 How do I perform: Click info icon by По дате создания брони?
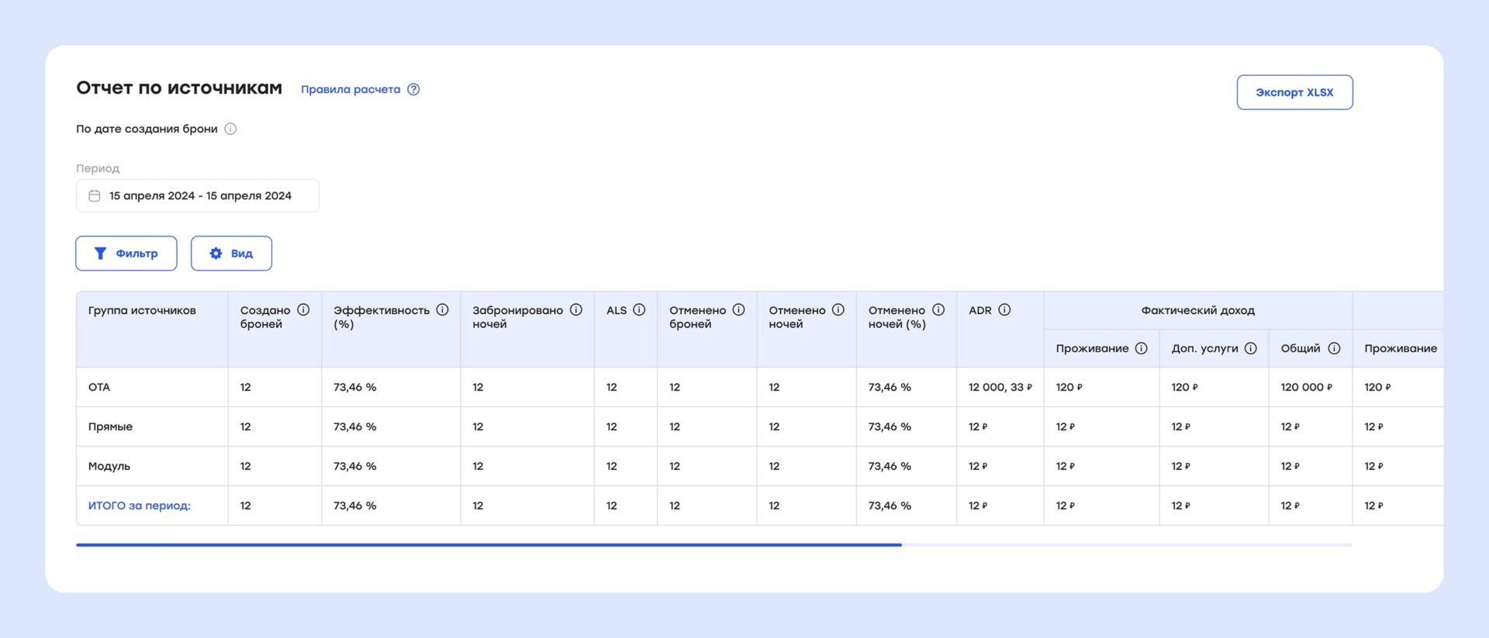click(x=230, y=129)
